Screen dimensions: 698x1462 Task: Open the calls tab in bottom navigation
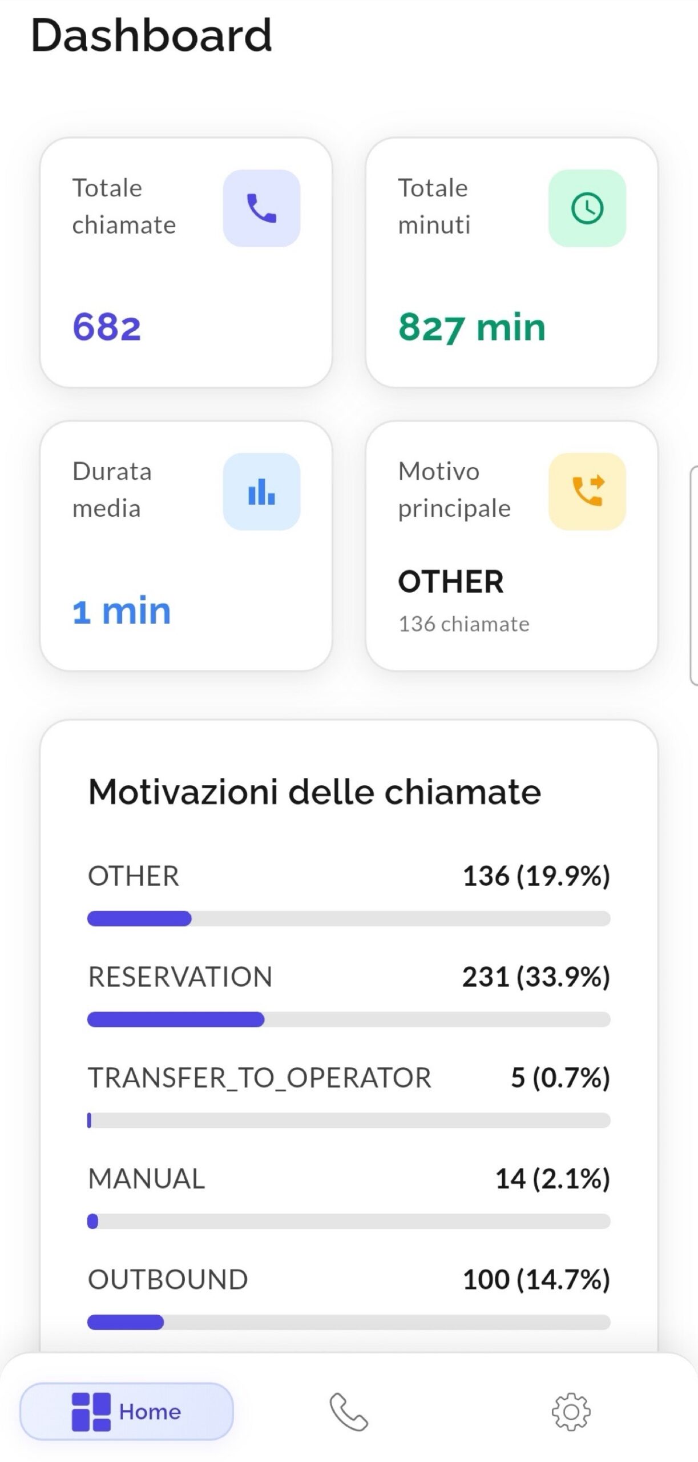(x=349, y=1411)
